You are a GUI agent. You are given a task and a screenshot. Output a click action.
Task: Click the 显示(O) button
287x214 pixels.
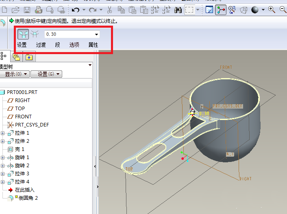pos(15,74)
